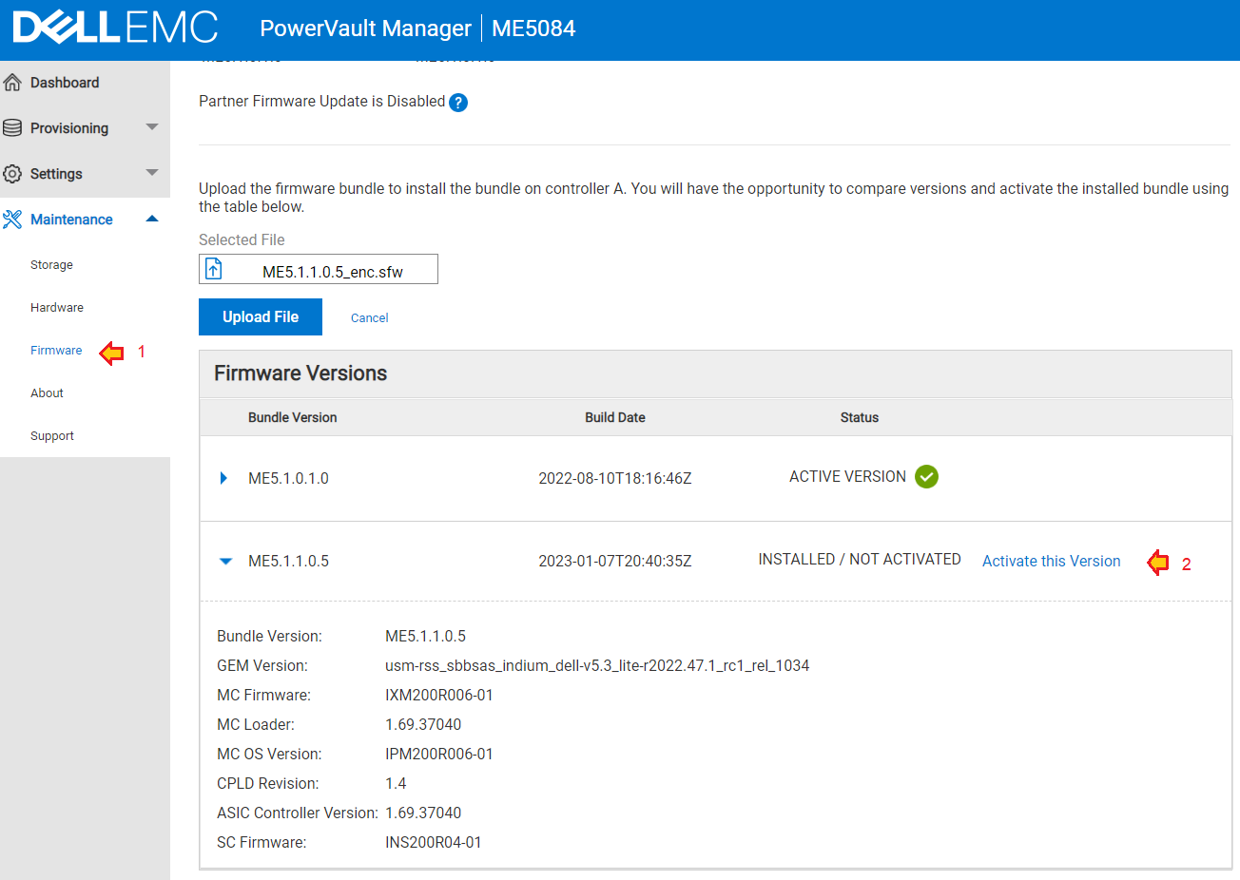Click the Settings gear icon
The image size is (1240, 880).
13,173
